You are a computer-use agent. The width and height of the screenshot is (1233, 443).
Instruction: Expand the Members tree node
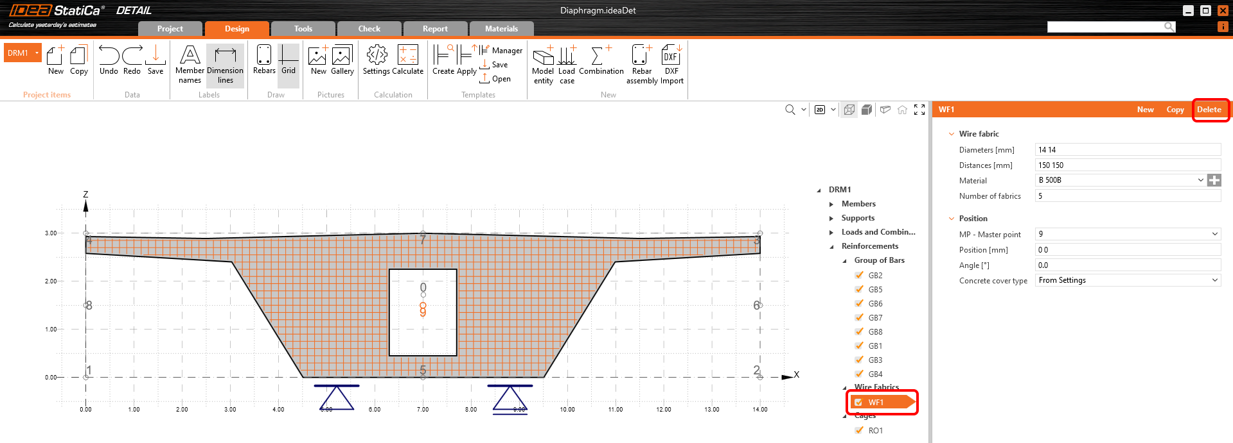pos(831,204)
